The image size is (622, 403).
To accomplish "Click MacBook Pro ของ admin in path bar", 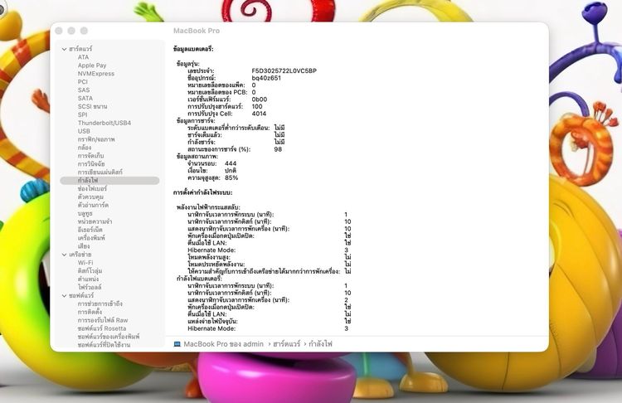I will (223, 344).
